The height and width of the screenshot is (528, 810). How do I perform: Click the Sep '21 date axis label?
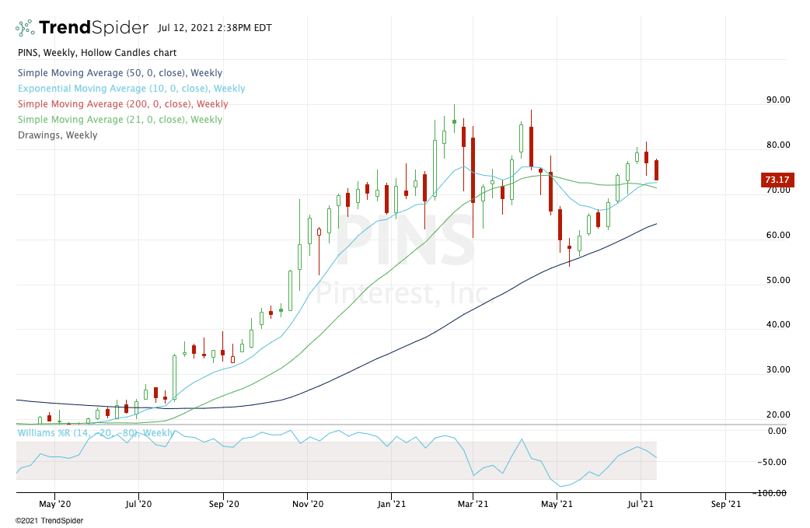click(x=726, y=504)
